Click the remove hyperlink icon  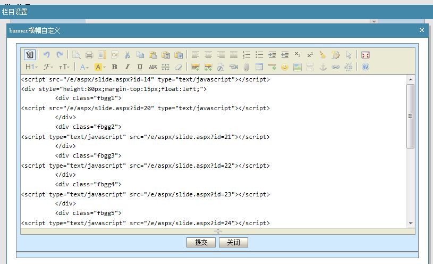(349, 67)
